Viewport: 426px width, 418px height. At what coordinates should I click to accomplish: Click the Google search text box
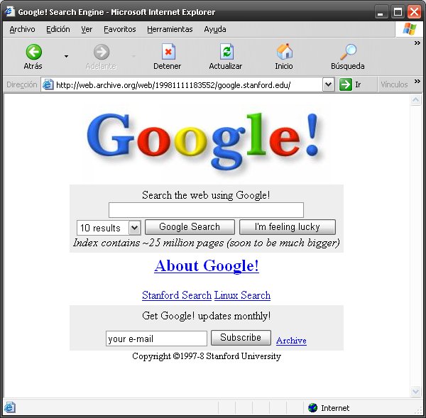point(206,210)
